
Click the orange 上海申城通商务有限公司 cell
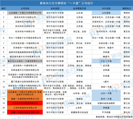tap(25, 108)
